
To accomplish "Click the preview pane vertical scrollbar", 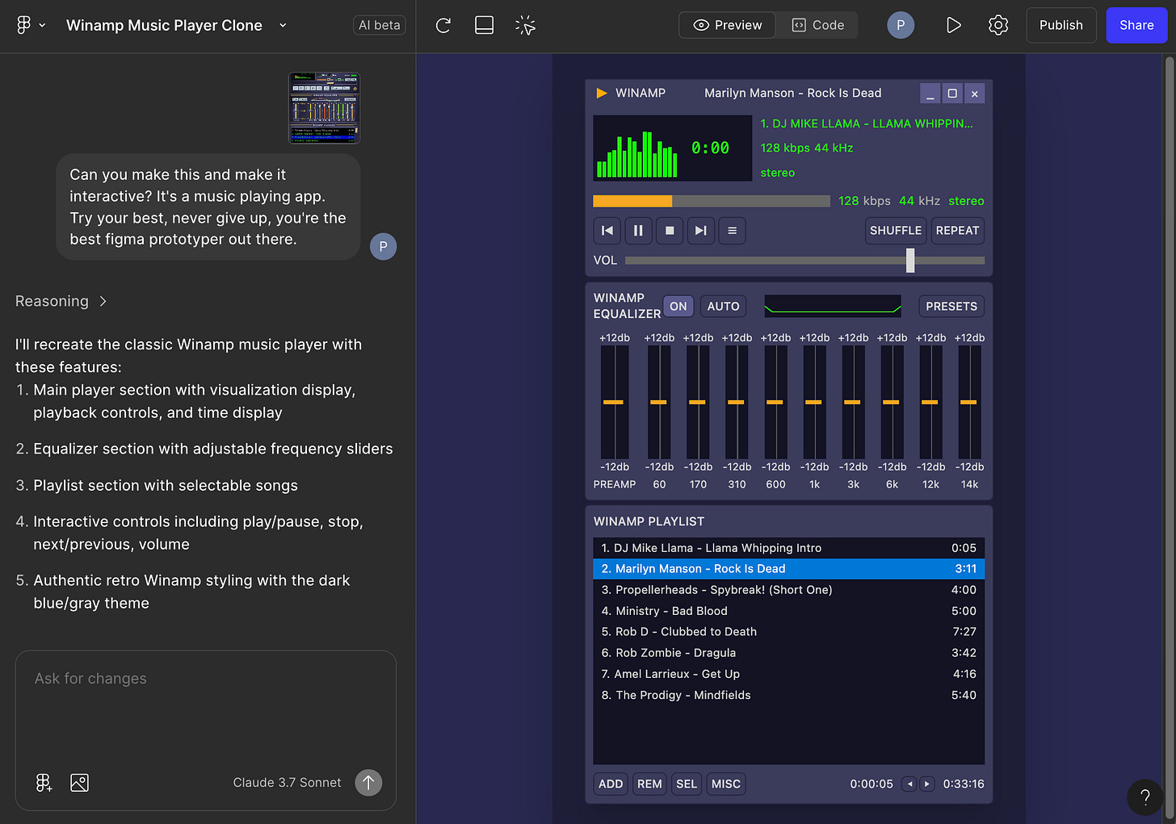I will [1170, 436].
